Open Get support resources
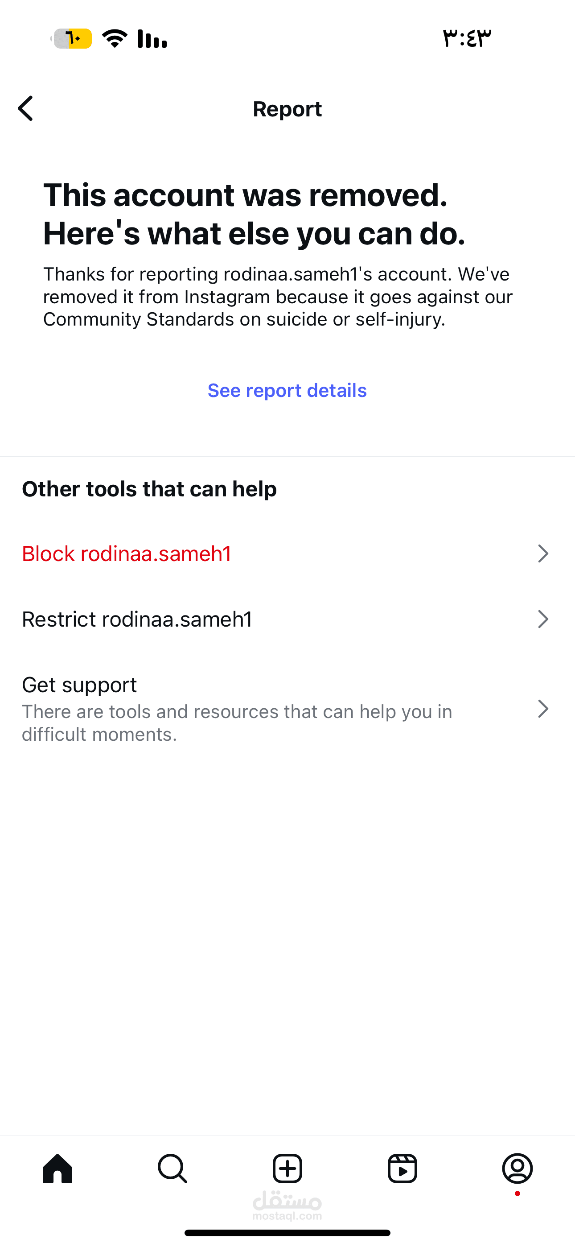575x1247 pixels. point(287,709)
